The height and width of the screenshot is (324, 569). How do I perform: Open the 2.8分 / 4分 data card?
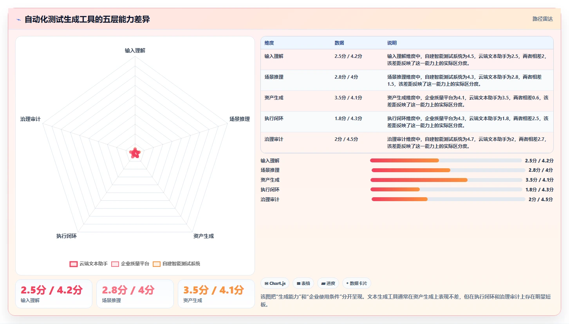pos(135,294)
